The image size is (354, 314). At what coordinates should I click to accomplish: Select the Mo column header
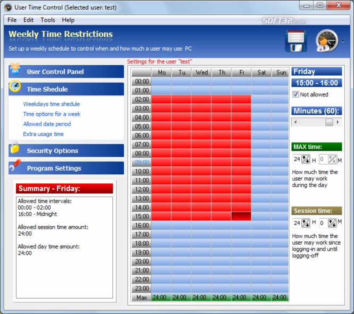point(161,73)
